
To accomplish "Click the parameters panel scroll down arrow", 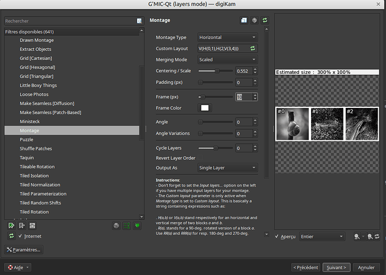I will (x=266, y=234).
